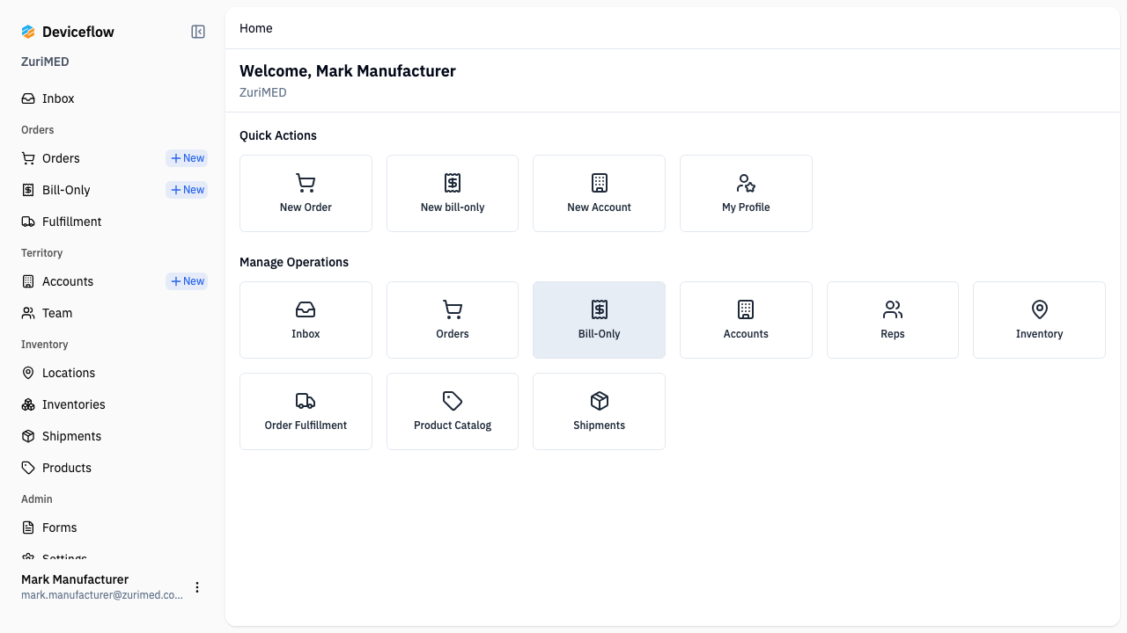Open the Inbox from the sidebar

click(58, 98)
